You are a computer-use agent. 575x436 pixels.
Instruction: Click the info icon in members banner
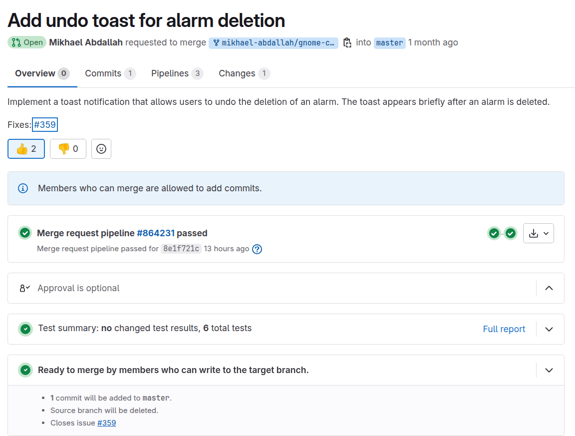pos(23,188)
